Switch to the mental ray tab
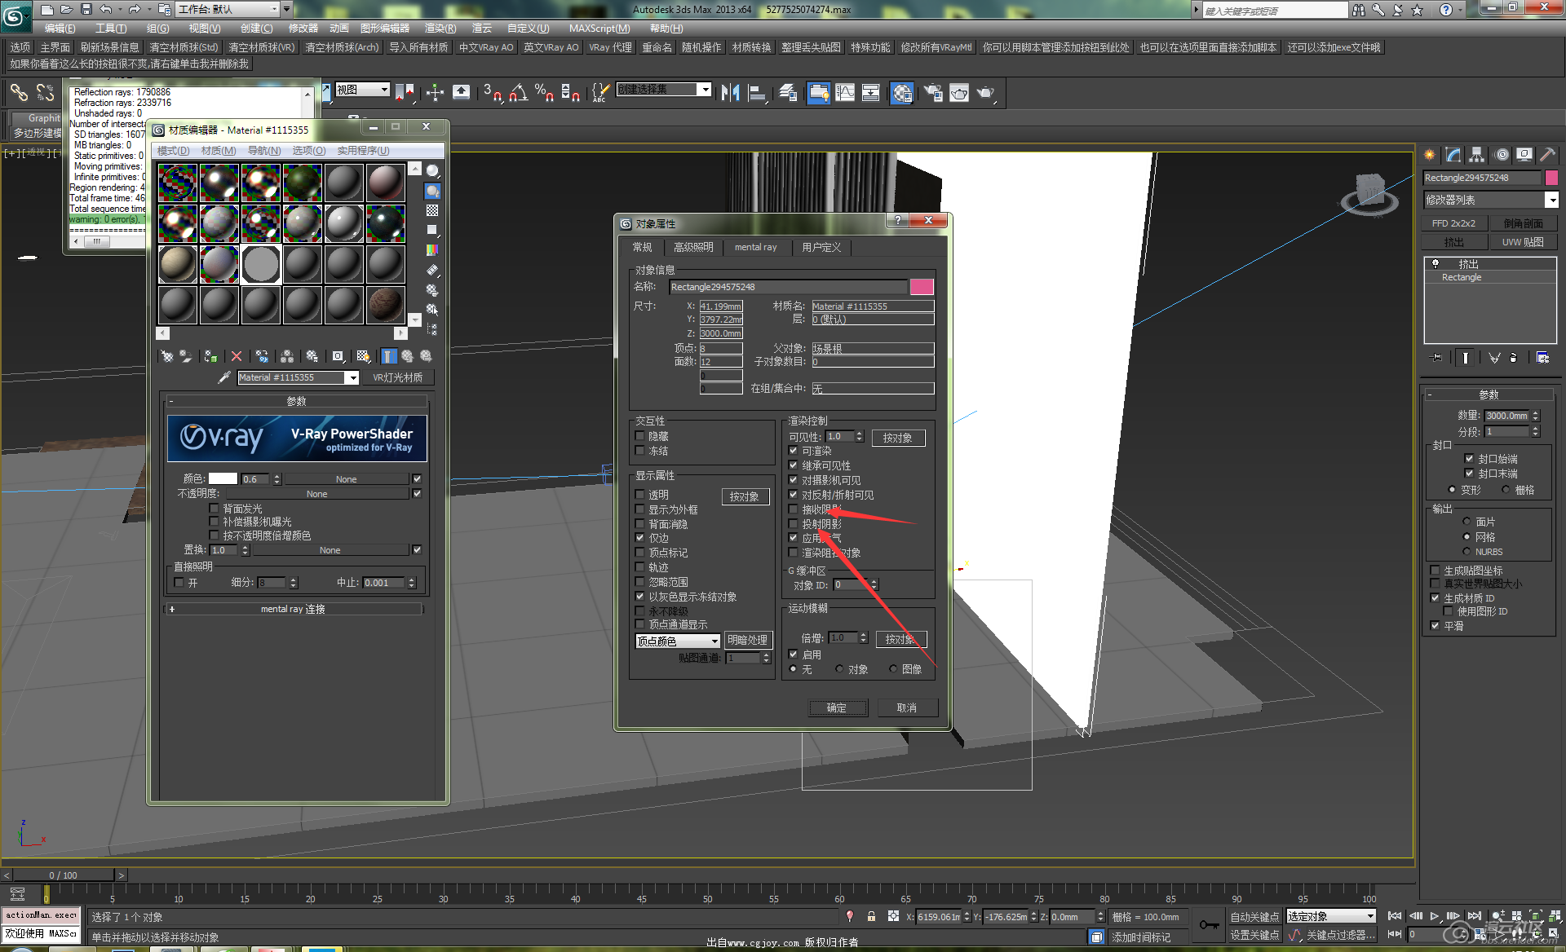 coord(755,247)
